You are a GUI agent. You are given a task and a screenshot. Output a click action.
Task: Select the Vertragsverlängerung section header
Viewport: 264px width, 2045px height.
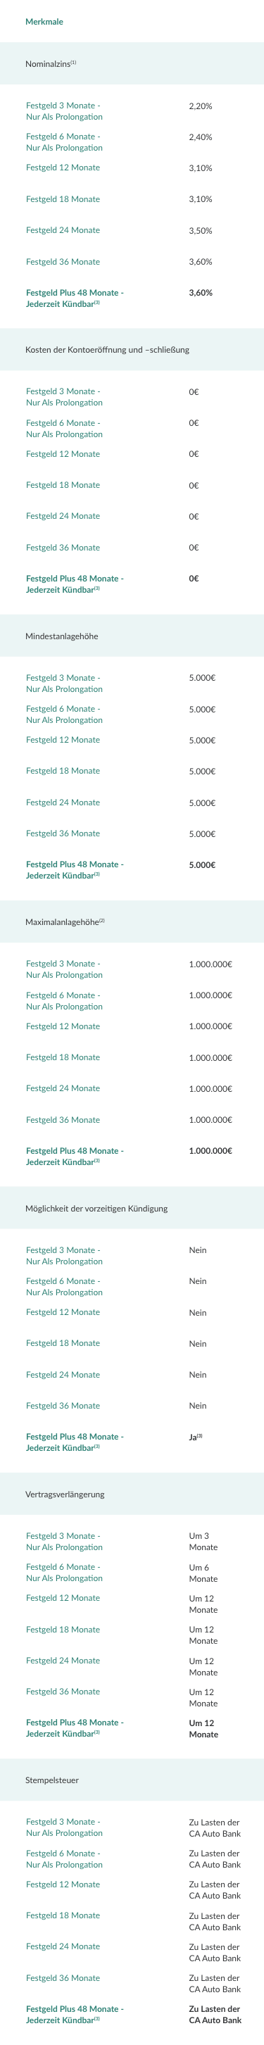[132, 1494]
